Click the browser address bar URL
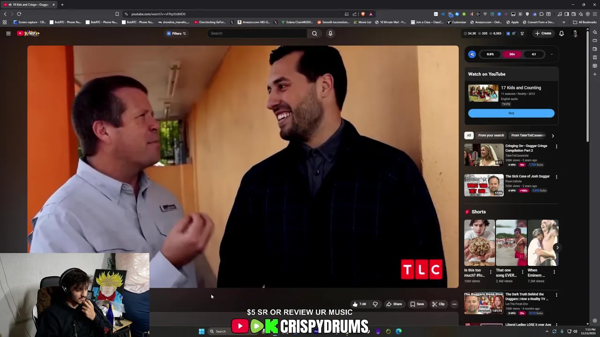The image size is (600, 337). coord(158,14)
